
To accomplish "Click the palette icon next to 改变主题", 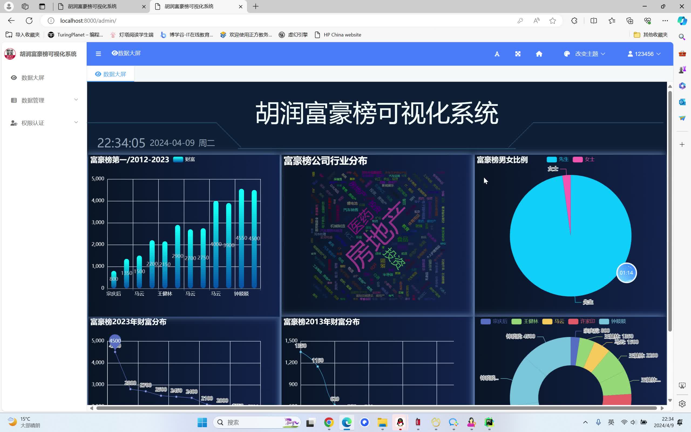I will point(566,53).
